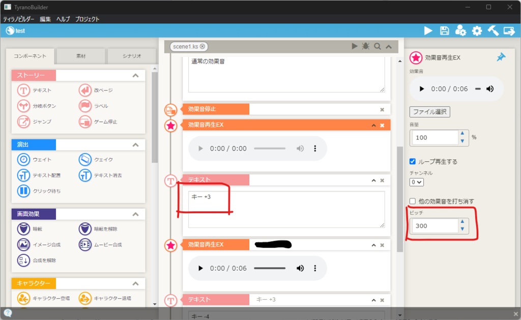Select the ウェイト component

coord(35,160)
